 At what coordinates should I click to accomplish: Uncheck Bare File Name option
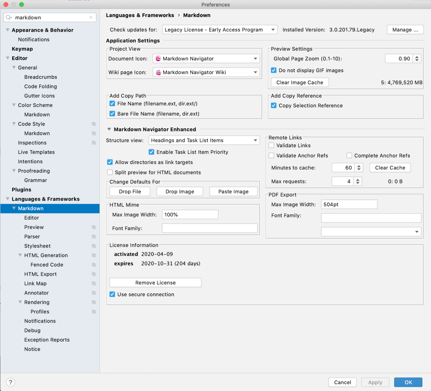click(x=112, y=114)
